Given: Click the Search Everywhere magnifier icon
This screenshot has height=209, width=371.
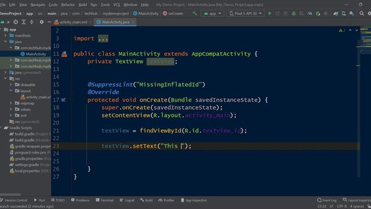Looking at the screenshot, I should pyautogui.click(x=362, y=13).
